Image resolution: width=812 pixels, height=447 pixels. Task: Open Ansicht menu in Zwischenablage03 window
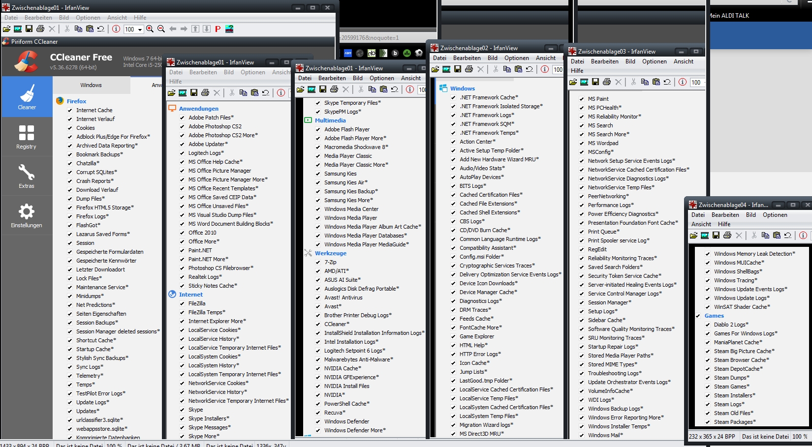(684, 61)
